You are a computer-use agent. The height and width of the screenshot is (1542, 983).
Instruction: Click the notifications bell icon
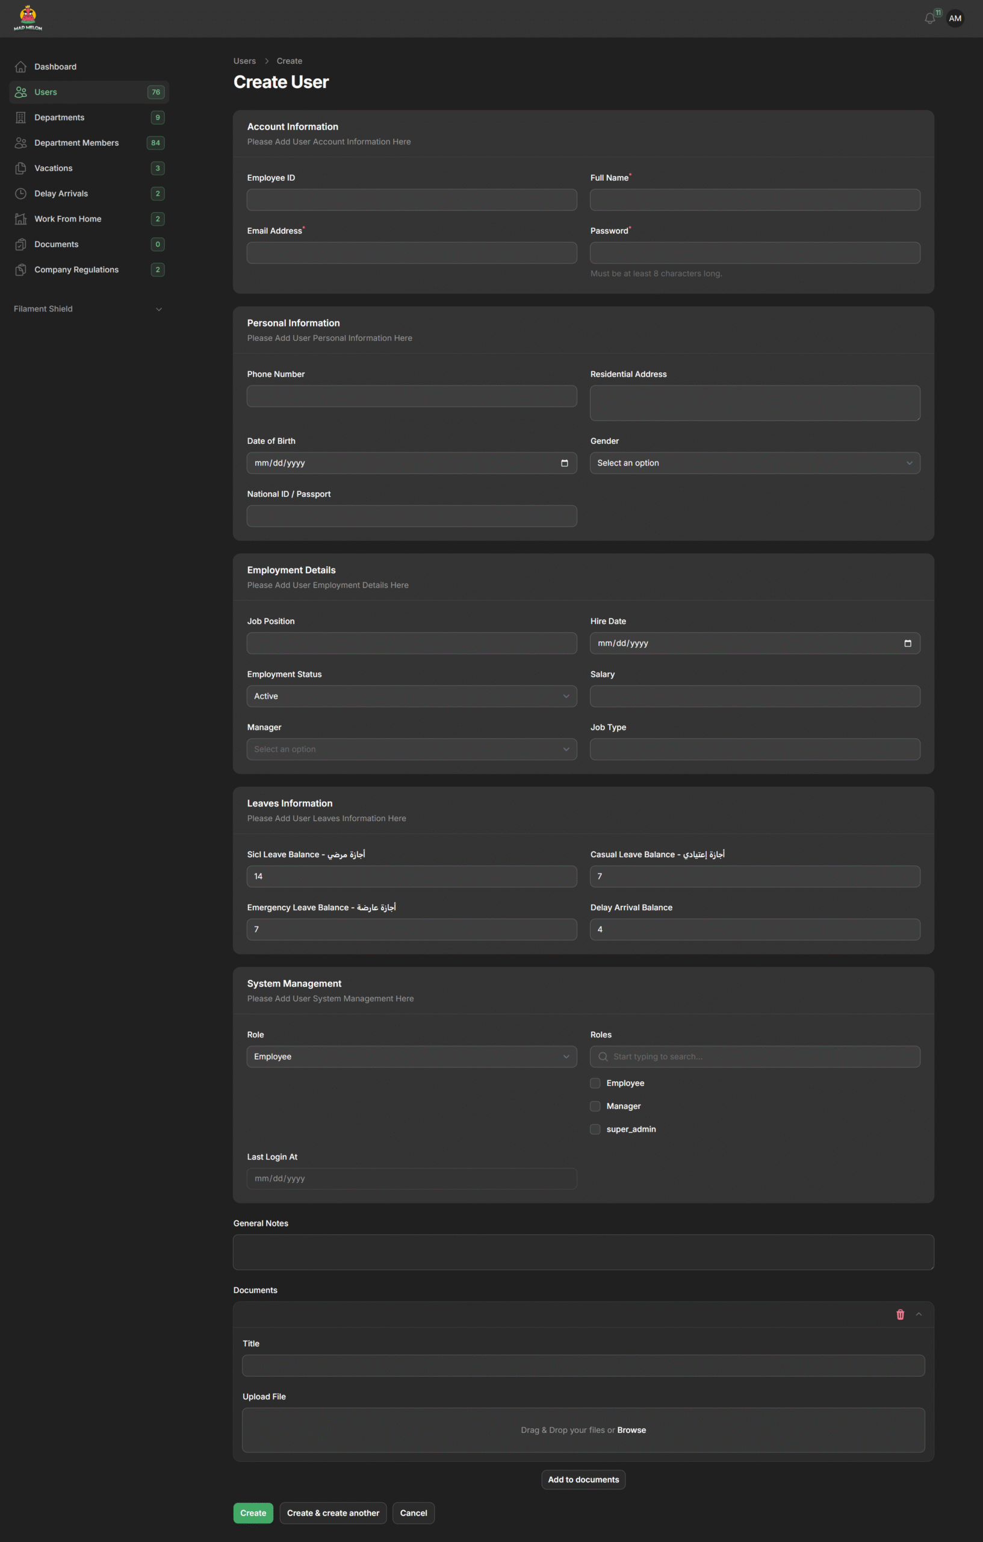[x=929, y=19]
